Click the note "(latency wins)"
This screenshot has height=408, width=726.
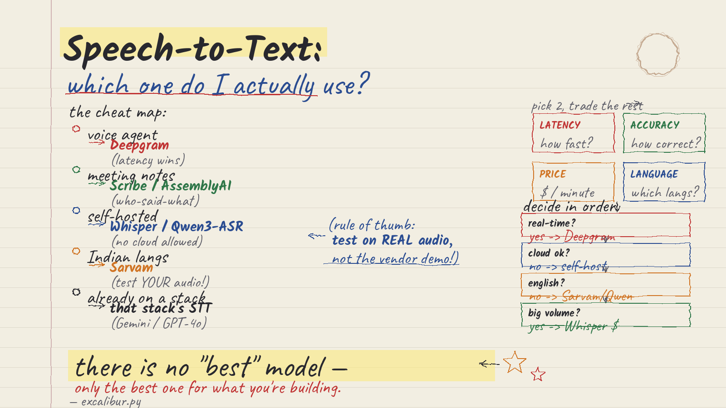pyautogui.click(x=148, y=160)
